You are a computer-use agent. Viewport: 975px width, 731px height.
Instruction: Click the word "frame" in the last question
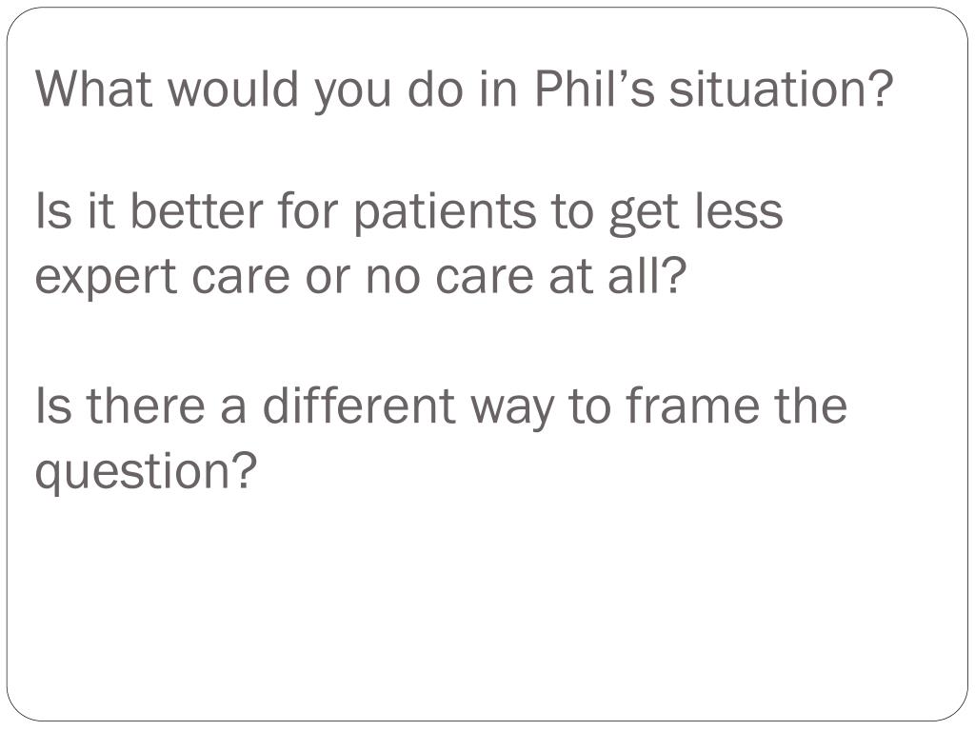(692, 405)
